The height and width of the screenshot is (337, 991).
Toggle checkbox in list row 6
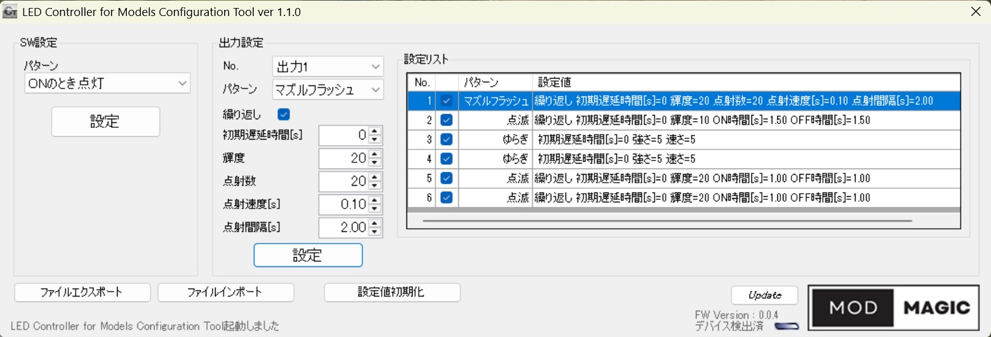tap(447, 197)
